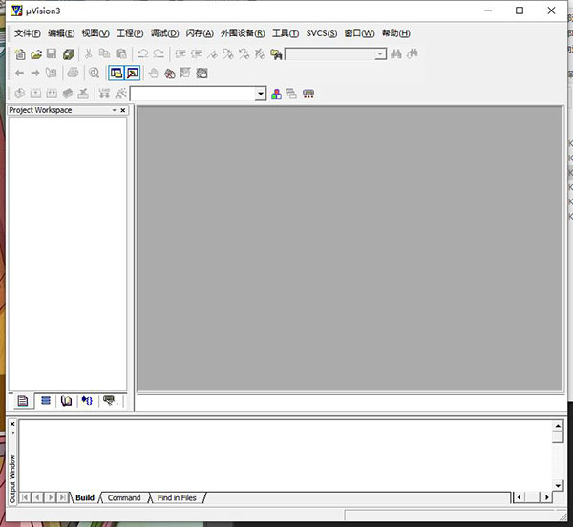
Task: Click the Rebuild All Target Files icon
Action: 52,94
